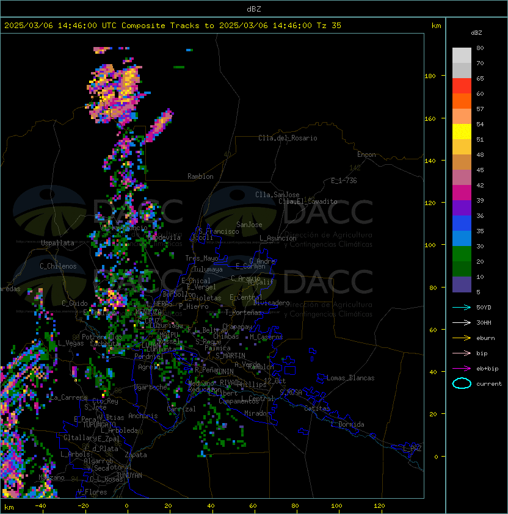Click the 'L_PAZ' place label
The width and height of the screenshot is (508, 514).
412,449
